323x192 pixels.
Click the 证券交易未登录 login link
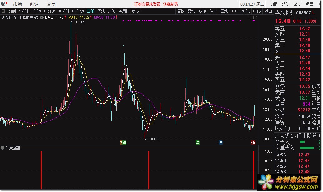[x=147, y=4]
